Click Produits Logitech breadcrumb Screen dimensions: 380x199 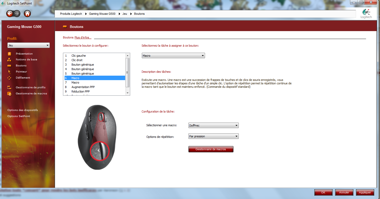tap(71, 14)
